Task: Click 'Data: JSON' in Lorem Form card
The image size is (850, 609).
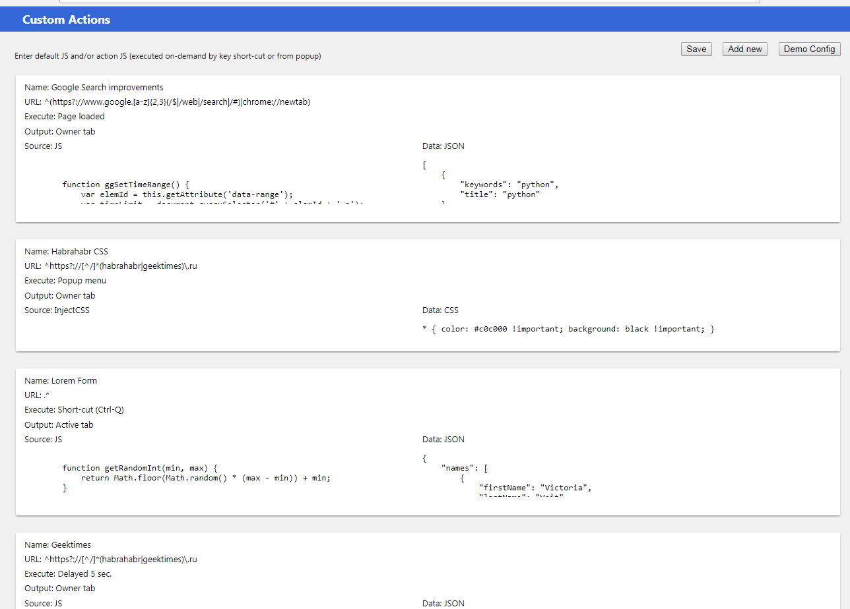Action: [x=443, y=440]
